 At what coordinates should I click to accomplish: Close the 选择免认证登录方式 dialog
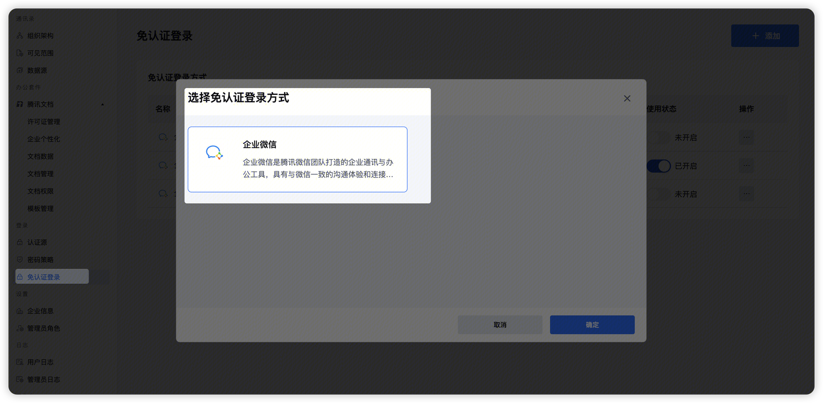click(627, 99)
